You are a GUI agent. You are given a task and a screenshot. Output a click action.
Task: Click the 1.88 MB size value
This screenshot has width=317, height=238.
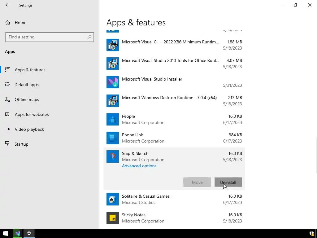click(x=234, y=42)
